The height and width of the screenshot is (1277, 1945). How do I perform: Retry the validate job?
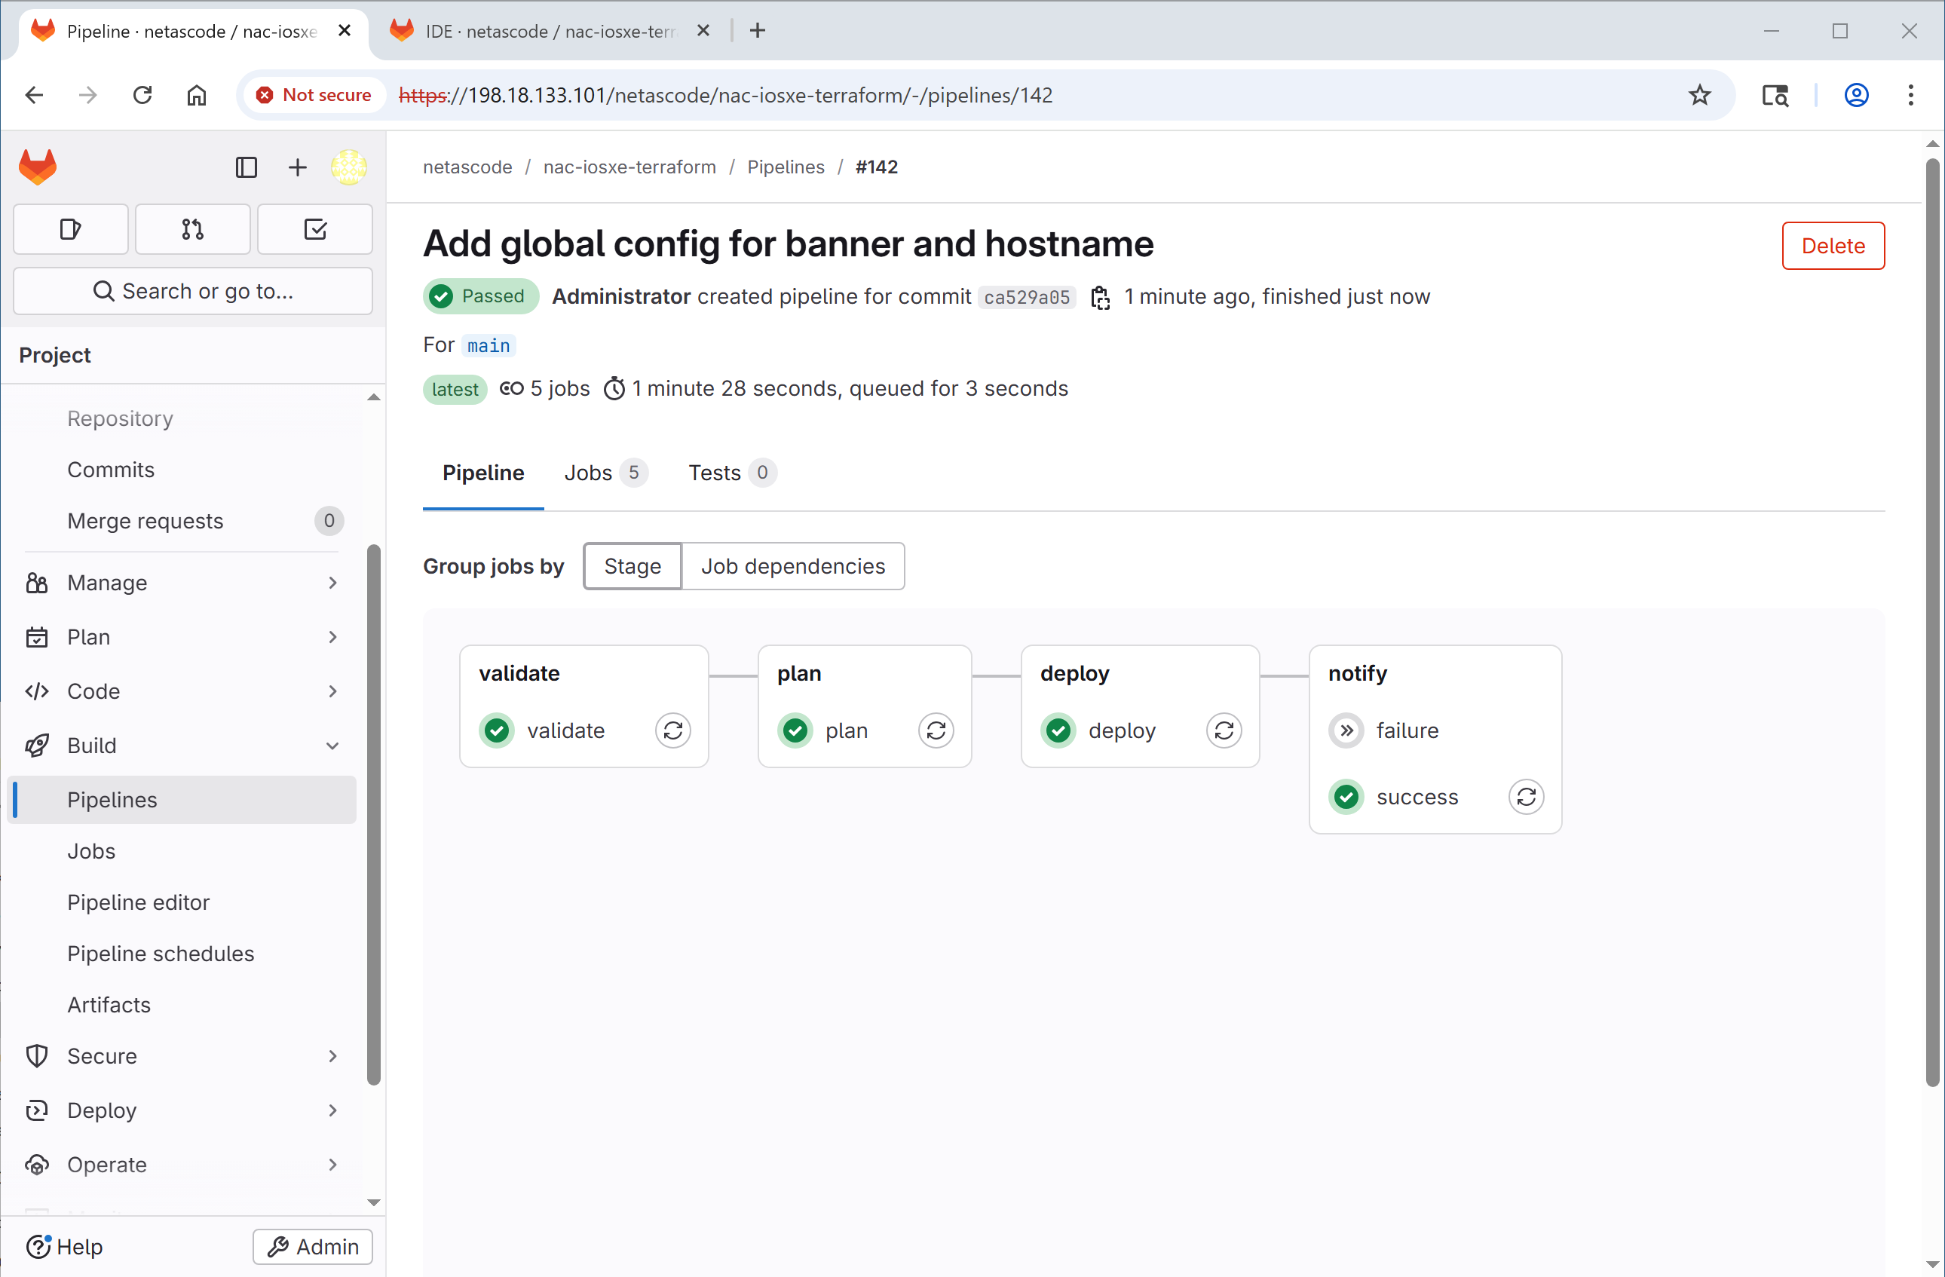coord(672,730)
